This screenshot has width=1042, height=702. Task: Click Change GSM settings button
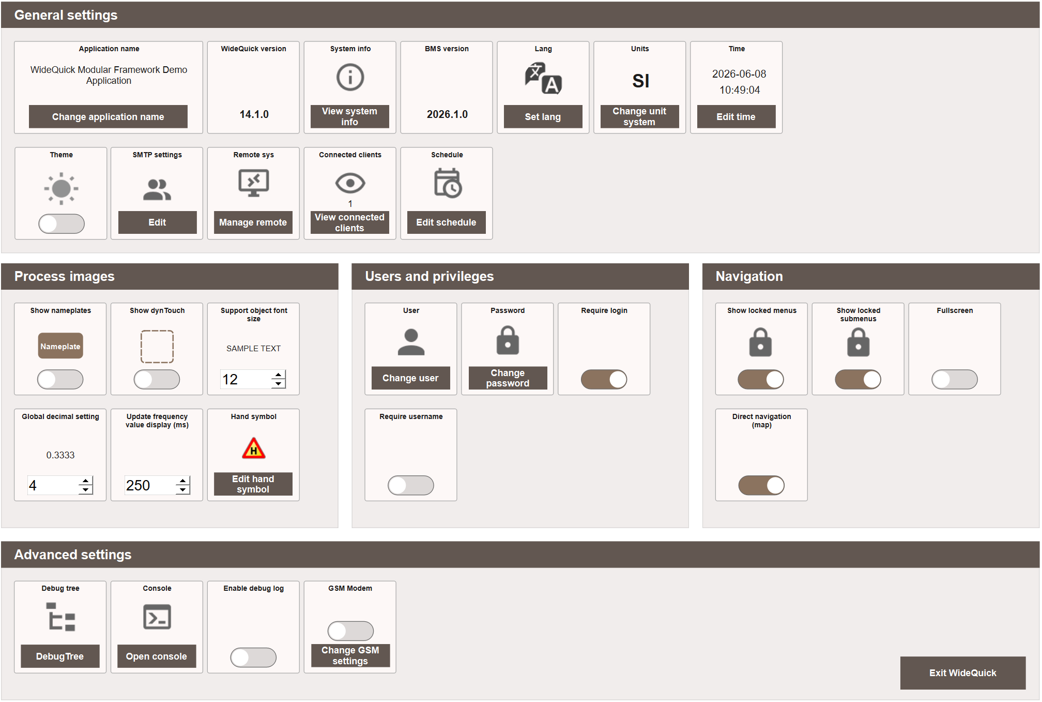point(350,655)
